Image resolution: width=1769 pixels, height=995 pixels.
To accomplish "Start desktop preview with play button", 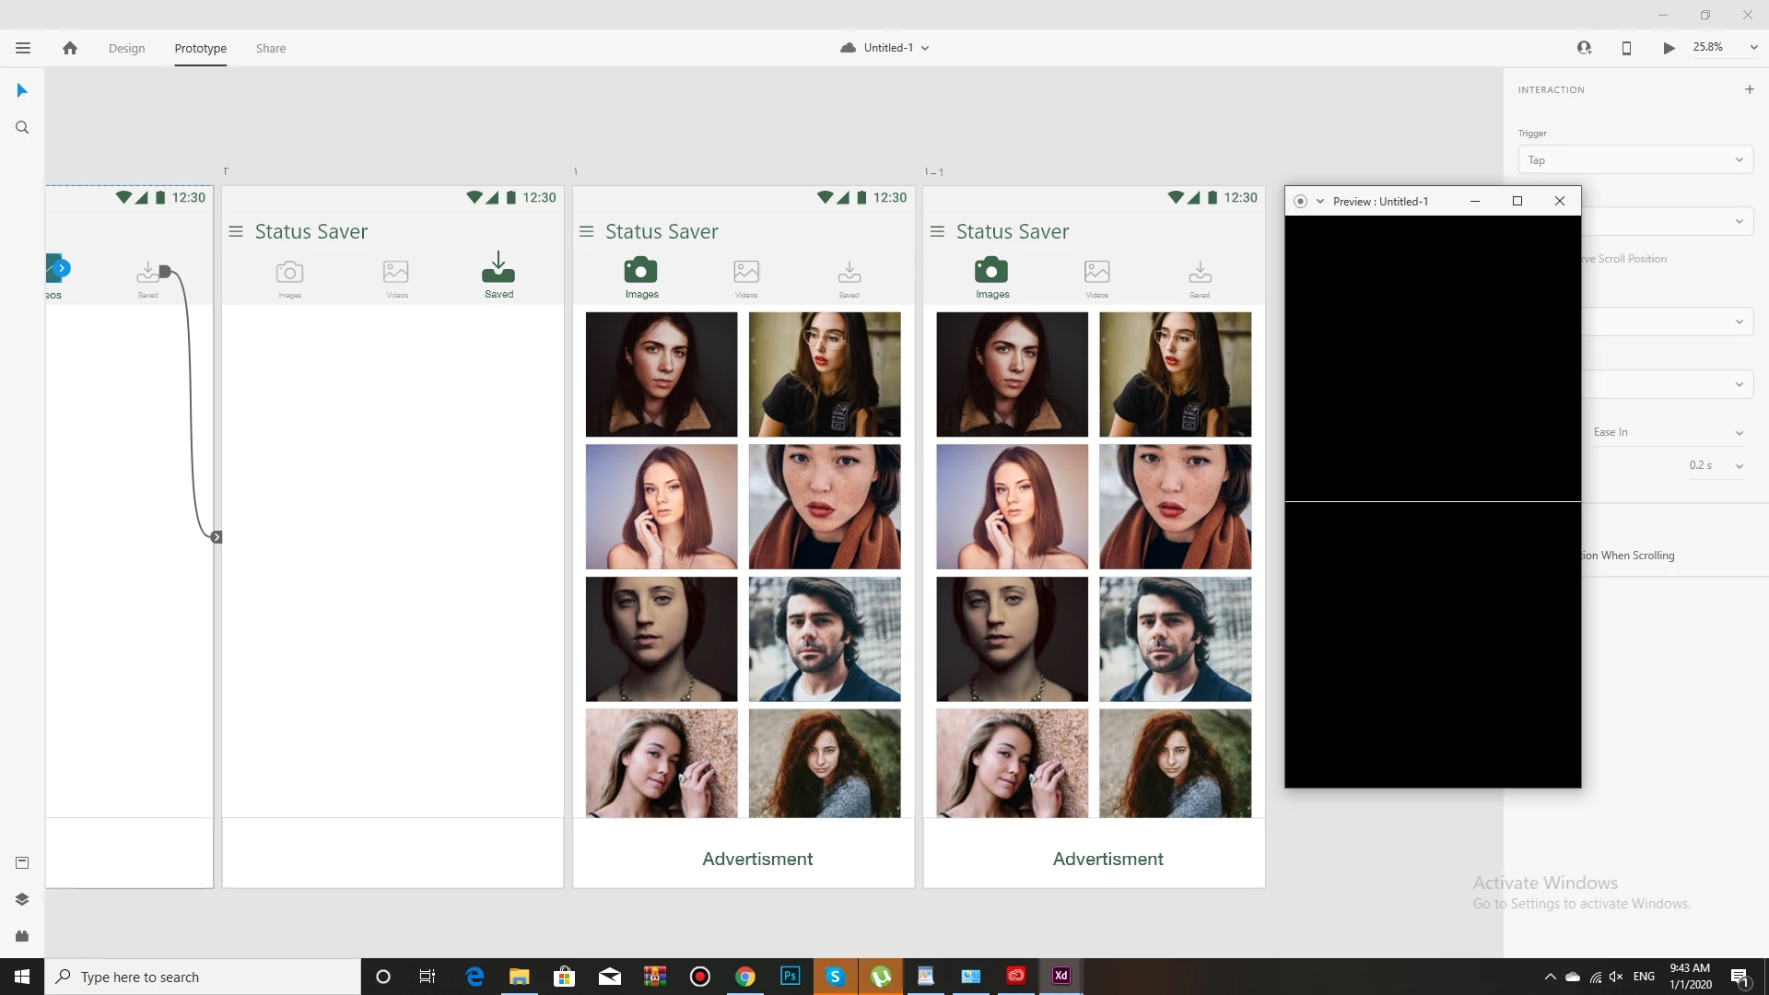I will click(x=1669, y=48).
